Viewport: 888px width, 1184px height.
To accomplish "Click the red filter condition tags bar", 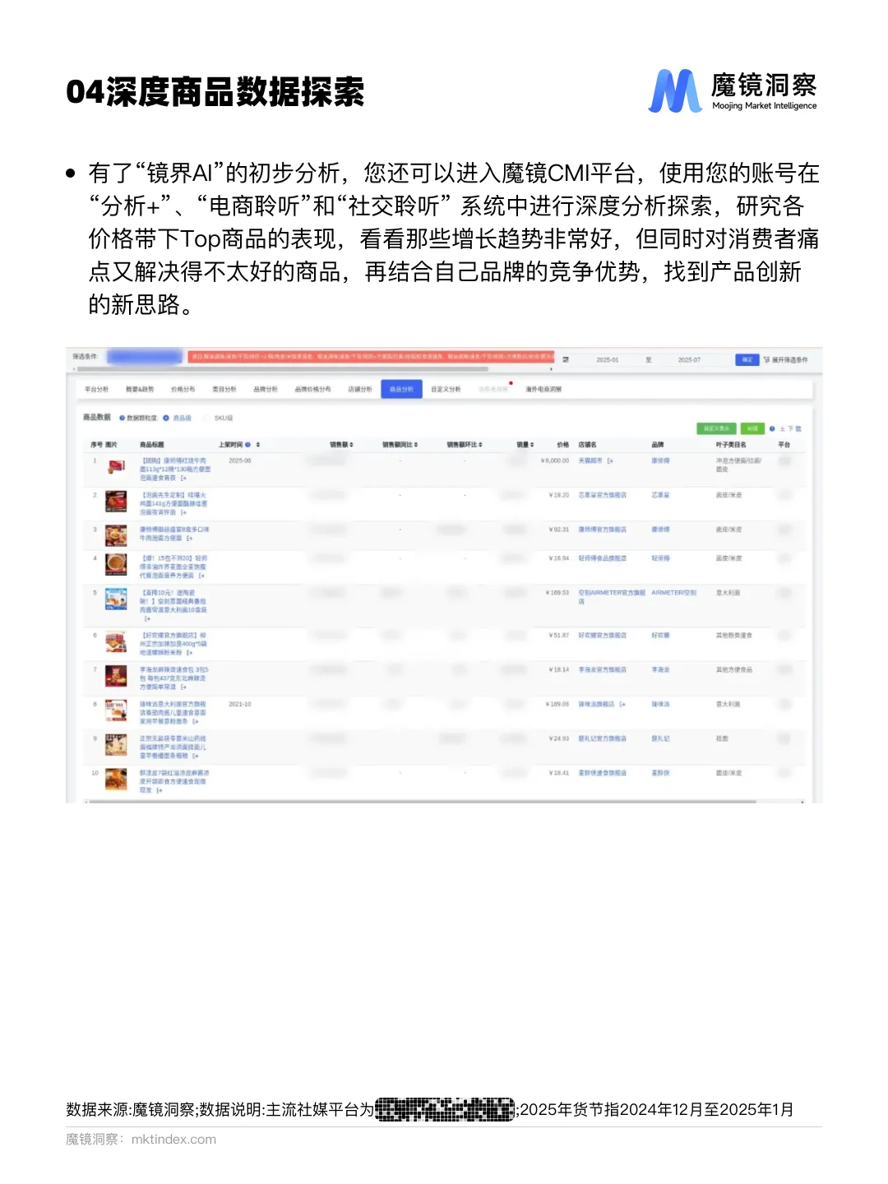I will pyautogui.click(x=371, y=358).
